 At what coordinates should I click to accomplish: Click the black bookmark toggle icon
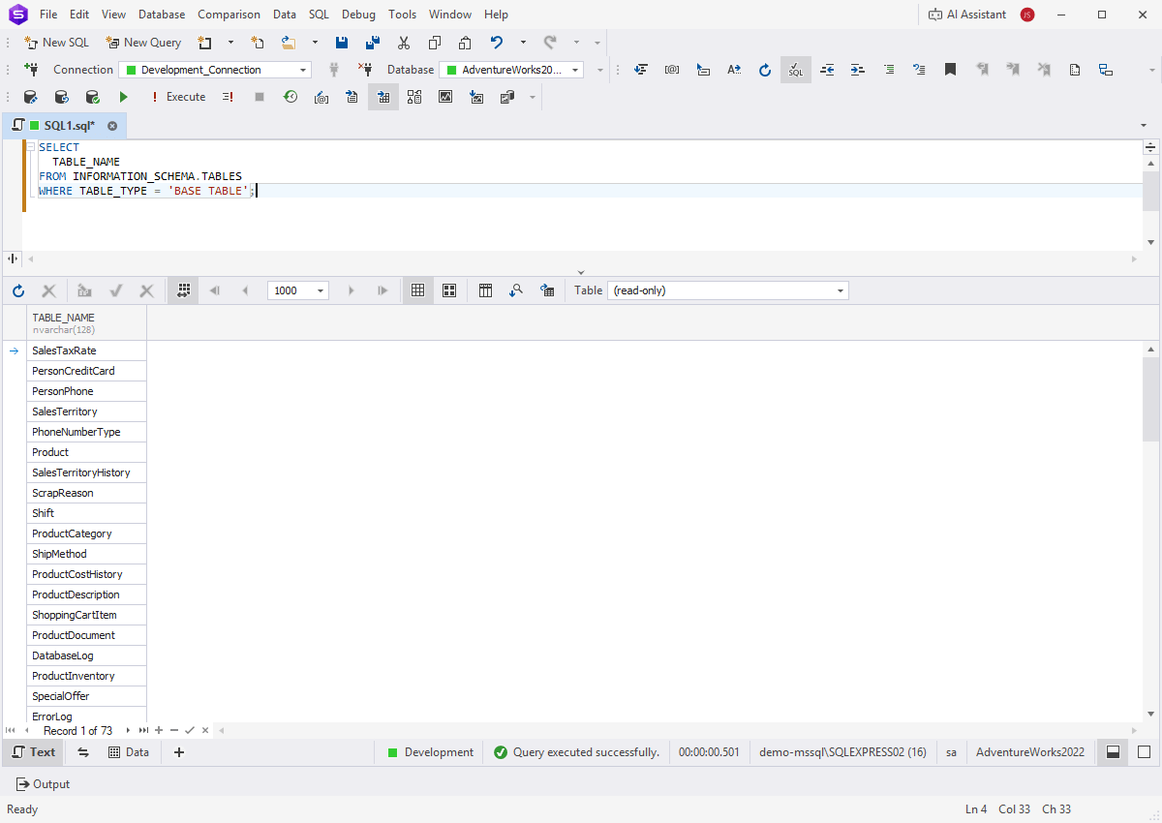click(951, 70)
